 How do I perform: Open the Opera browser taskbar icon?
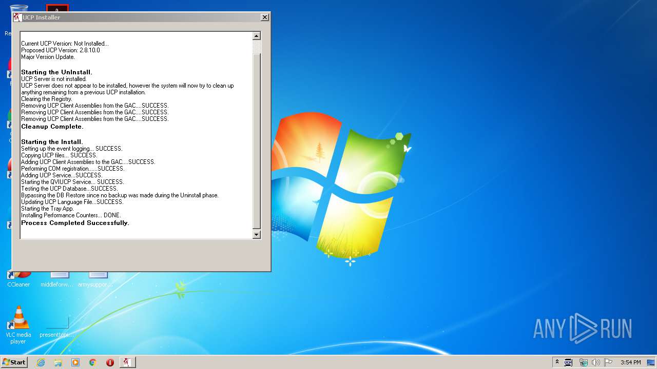point(110,362)
